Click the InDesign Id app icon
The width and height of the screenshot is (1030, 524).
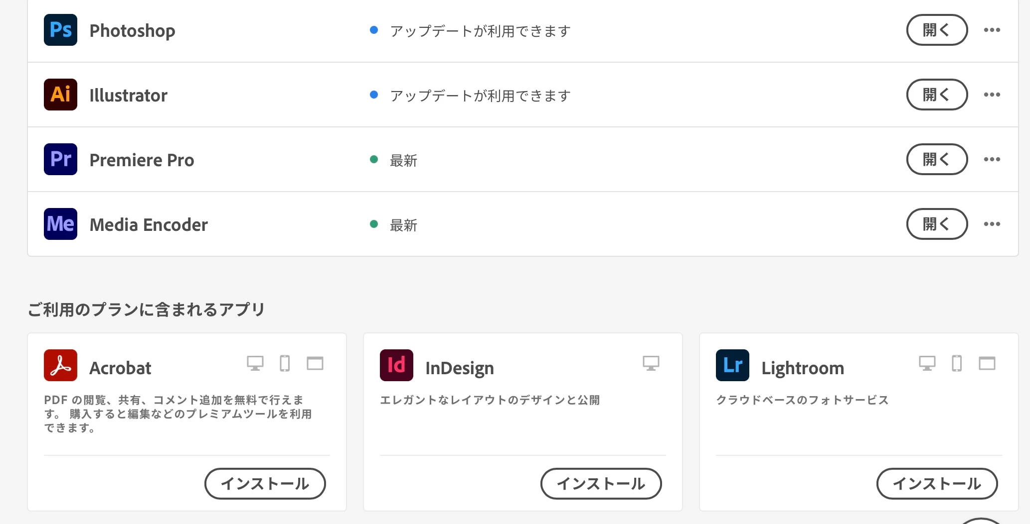tap(396, 365)
